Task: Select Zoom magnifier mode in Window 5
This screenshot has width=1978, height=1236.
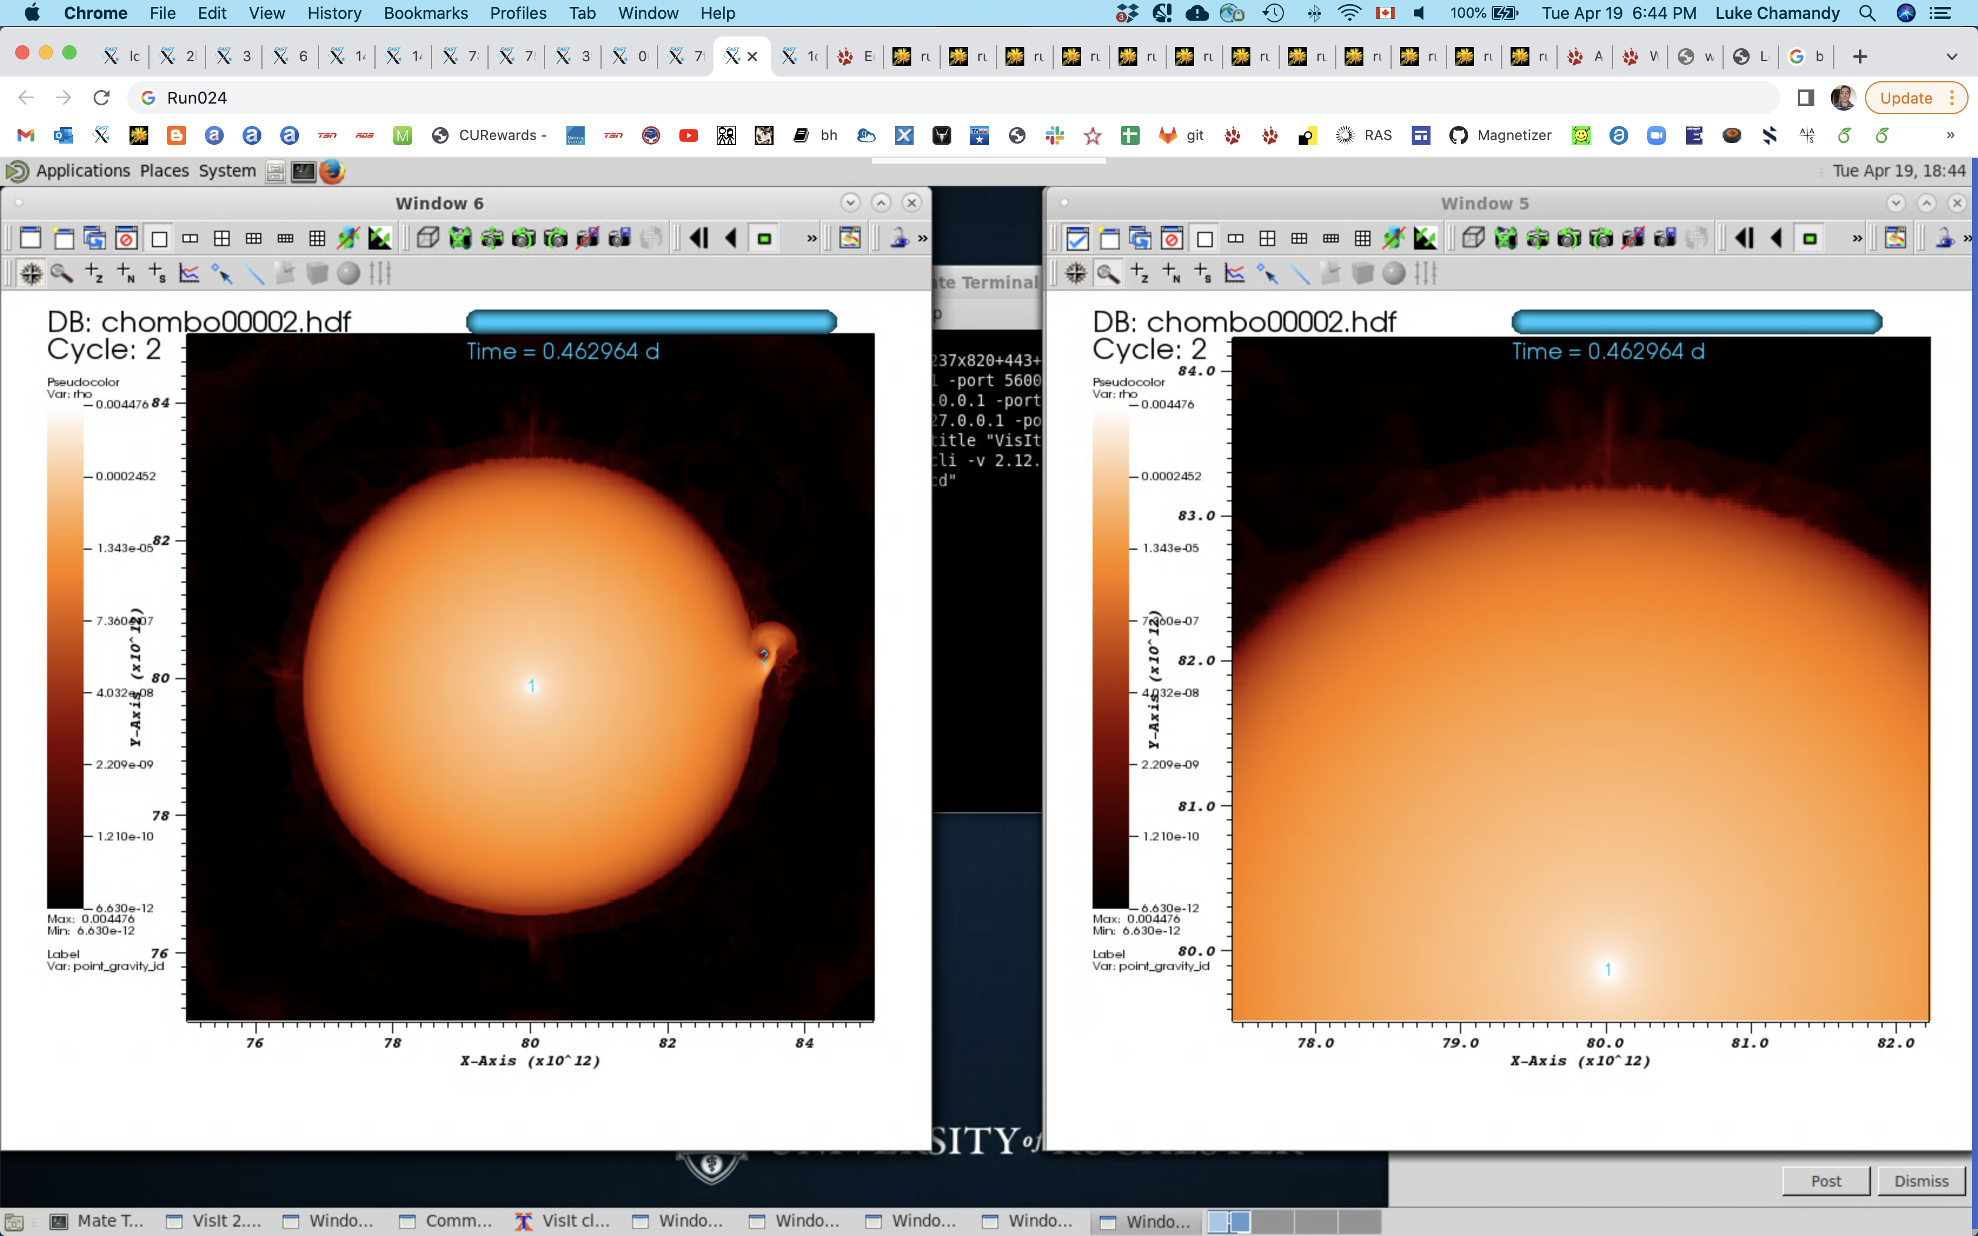Action: pos(1107,273)
